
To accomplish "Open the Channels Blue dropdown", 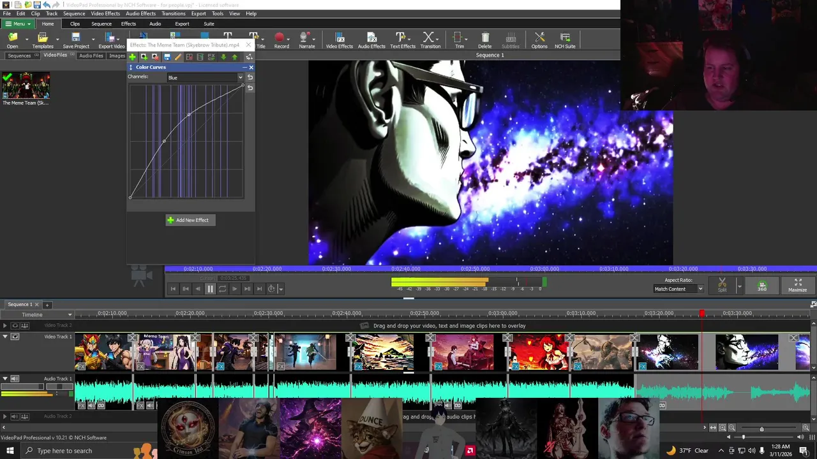I will click(205, 77).
